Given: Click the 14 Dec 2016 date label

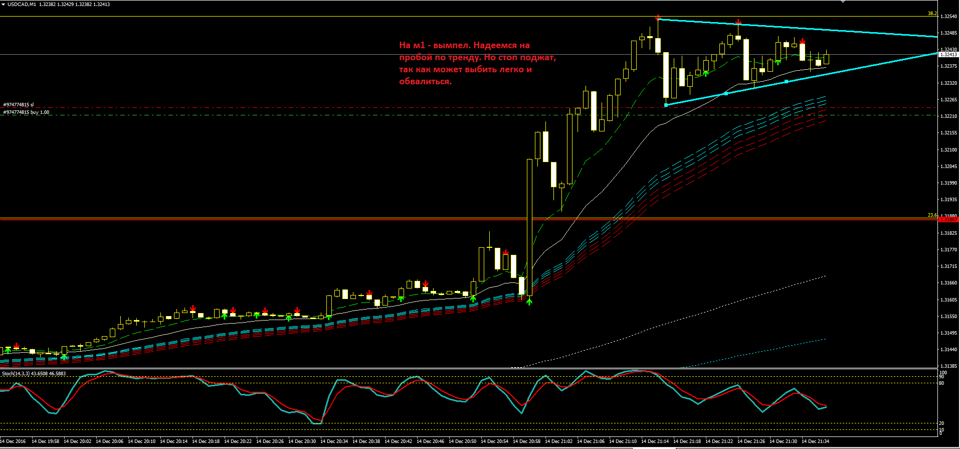Looking at the screenshot, I should coord(13,441).
